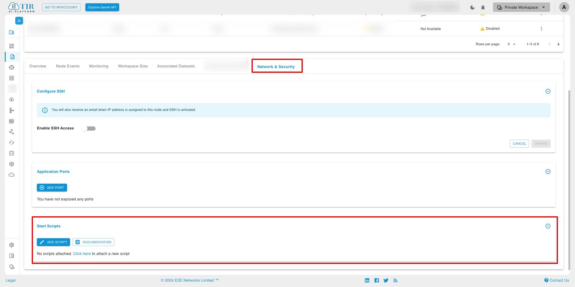The width and height of the screenshot is (575, 287).
Task: Open the dashboard grid icon in sidebar
Action: tap(12, 46)
